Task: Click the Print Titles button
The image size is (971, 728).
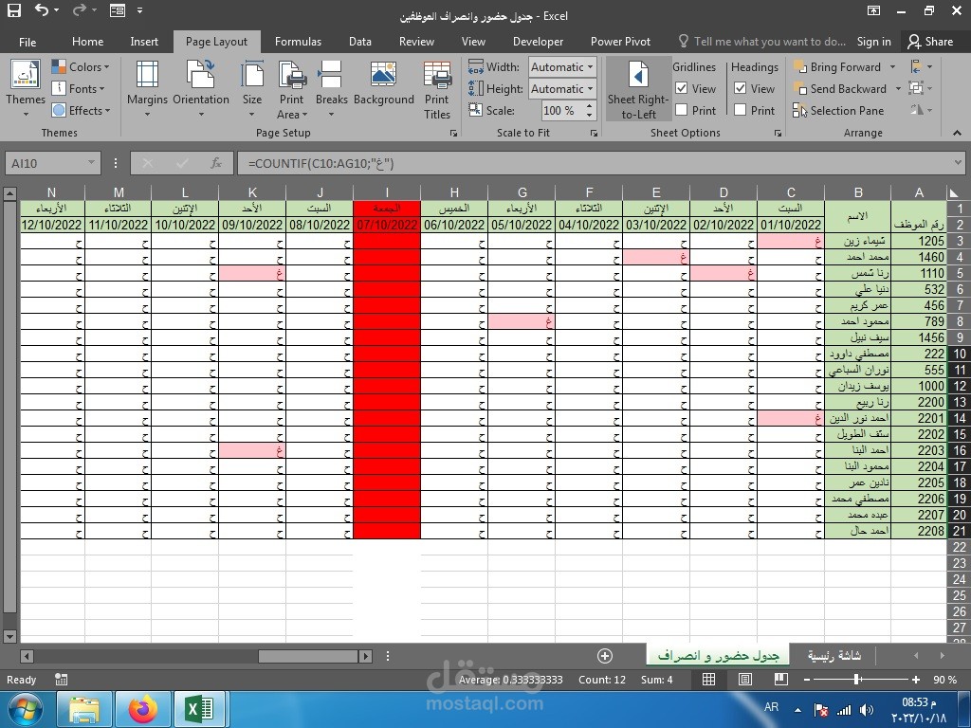Action: tap(437, 89)
